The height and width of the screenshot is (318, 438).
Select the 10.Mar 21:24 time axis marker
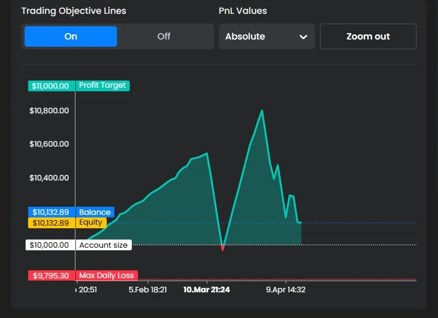point(207,290)
